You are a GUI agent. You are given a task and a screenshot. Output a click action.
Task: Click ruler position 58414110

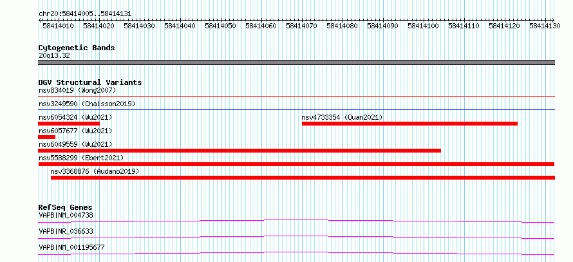[x=464, y=26]
